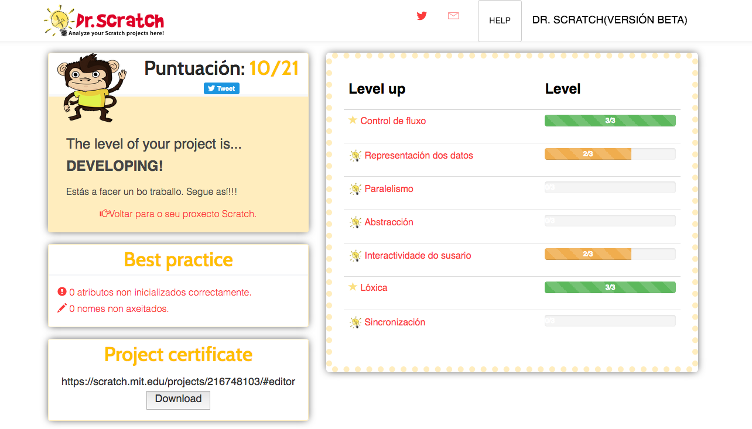752x429 pixels.
Task: Open the HELP menu
Action: pos(499,20)
